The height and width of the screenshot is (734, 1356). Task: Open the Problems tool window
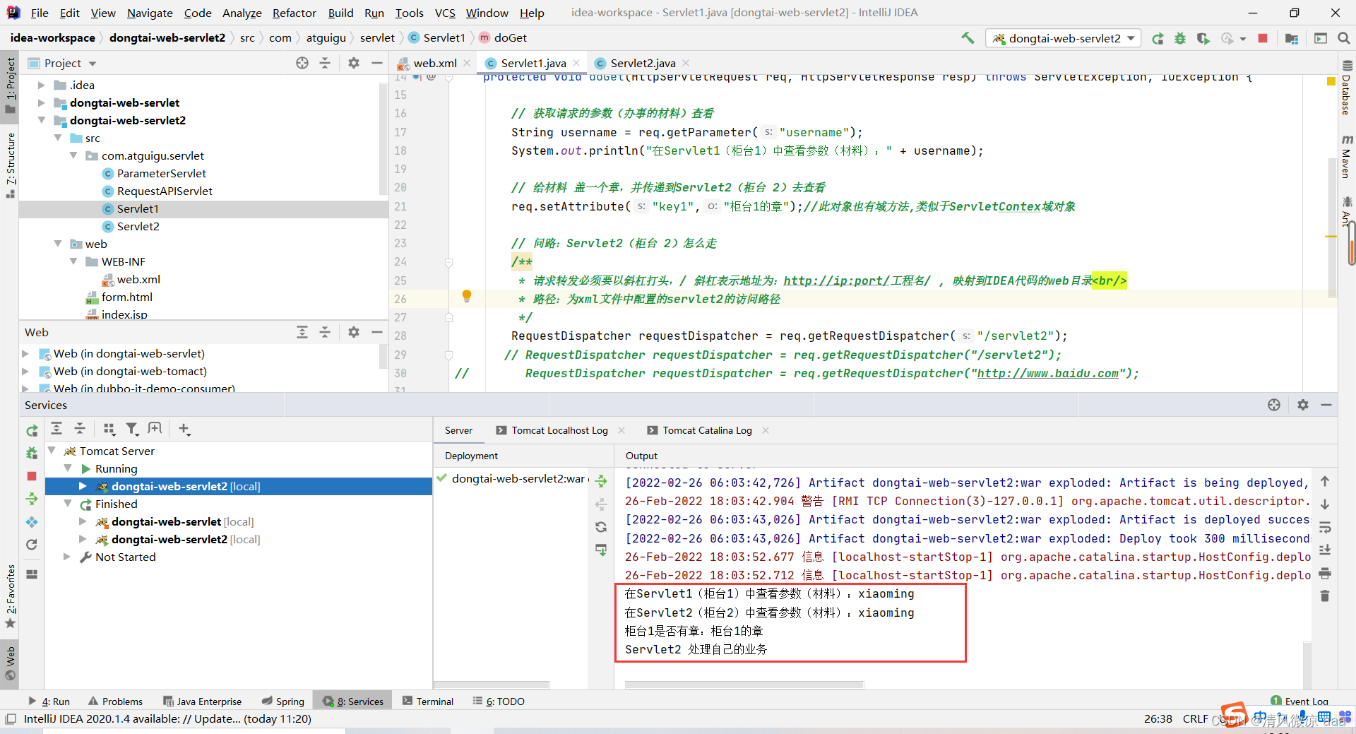[115, 701]
